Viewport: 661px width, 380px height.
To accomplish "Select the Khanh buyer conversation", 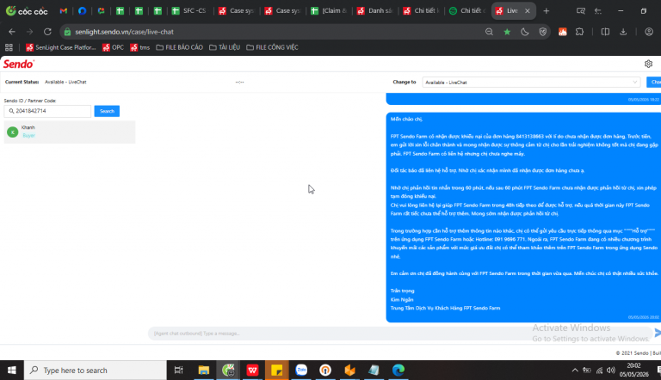I will point(70,132).
